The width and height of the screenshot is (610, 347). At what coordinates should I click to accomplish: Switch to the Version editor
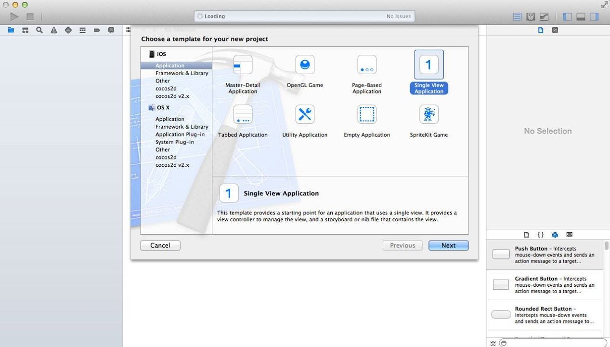click(x=543, y=16)
